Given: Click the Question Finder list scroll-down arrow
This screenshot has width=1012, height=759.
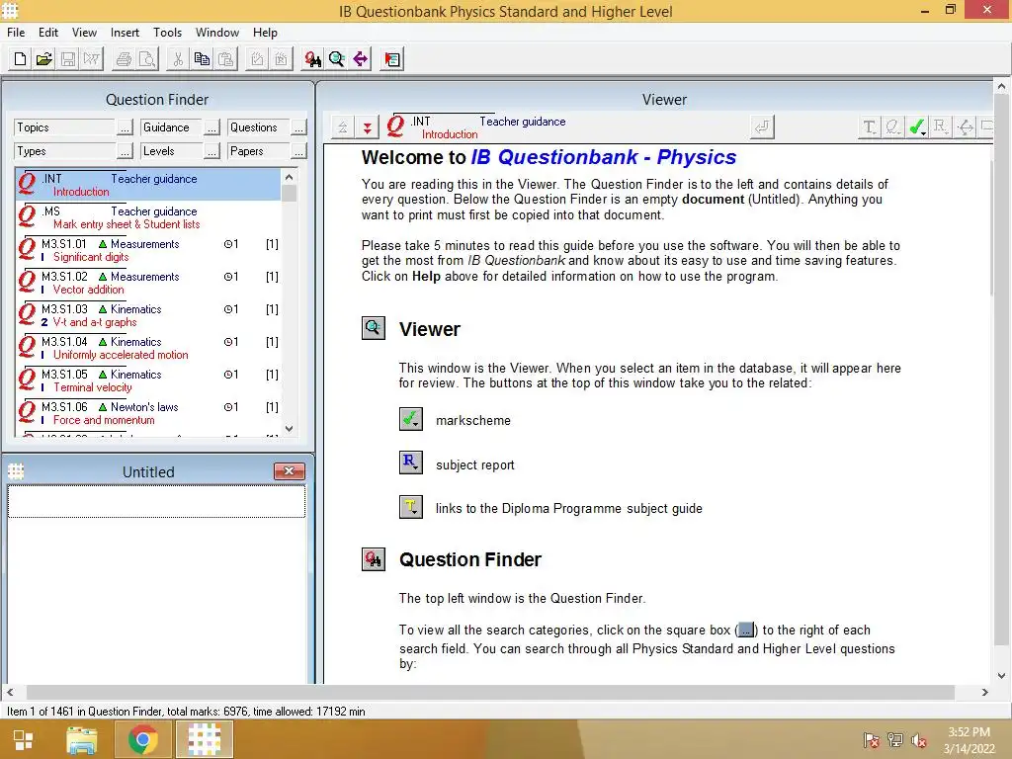Looking at the screenshot, I should 290,429.
